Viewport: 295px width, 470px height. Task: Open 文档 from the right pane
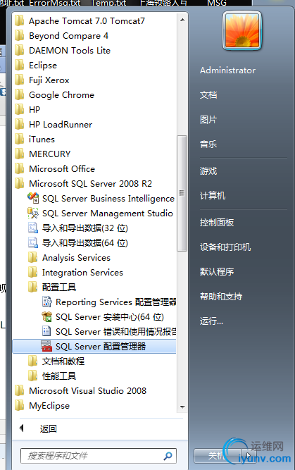[x=208, y=94]
